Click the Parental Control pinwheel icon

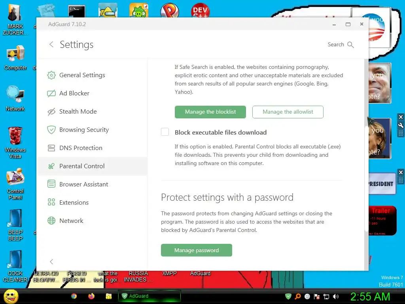pos(51,166)
